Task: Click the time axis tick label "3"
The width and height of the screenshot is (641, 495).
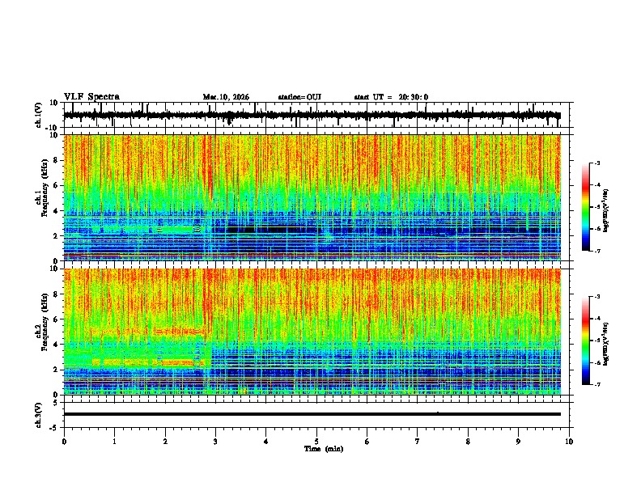Action: (x=215, y=442)
